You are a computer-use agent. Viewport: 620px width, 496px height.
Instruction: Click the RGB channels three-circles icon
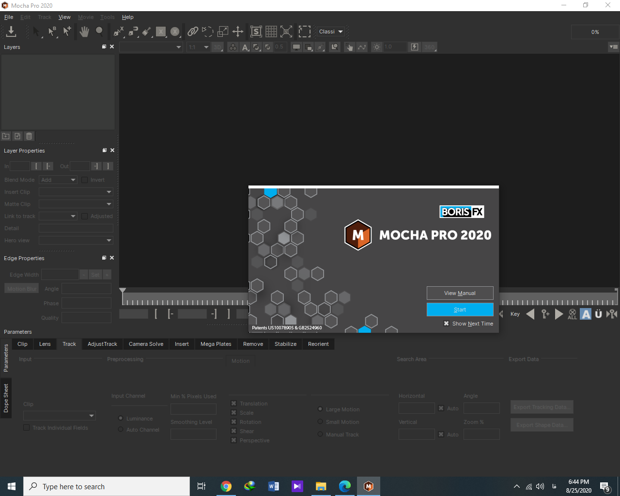(233, 47)
